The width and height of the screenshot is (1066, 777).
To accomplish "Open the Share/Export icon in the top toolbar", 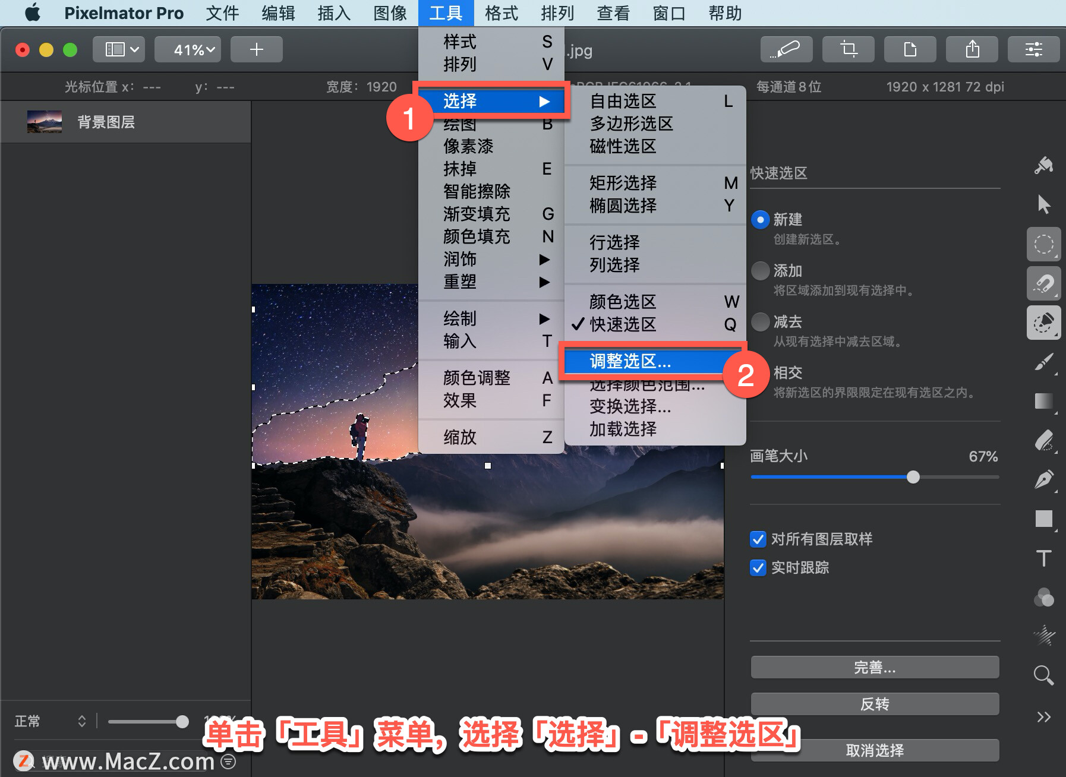I will click(x=973, y=49).
